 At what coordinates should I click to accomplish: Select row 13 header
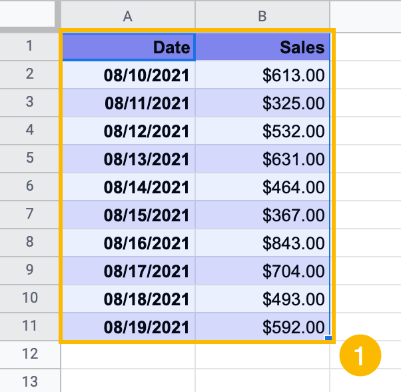[x=30, y=381]
